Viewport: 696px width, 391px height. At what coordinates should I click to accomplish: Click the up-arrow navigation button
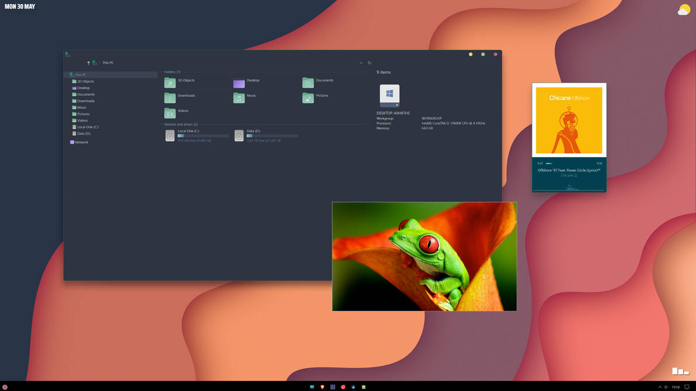[88, 63]
